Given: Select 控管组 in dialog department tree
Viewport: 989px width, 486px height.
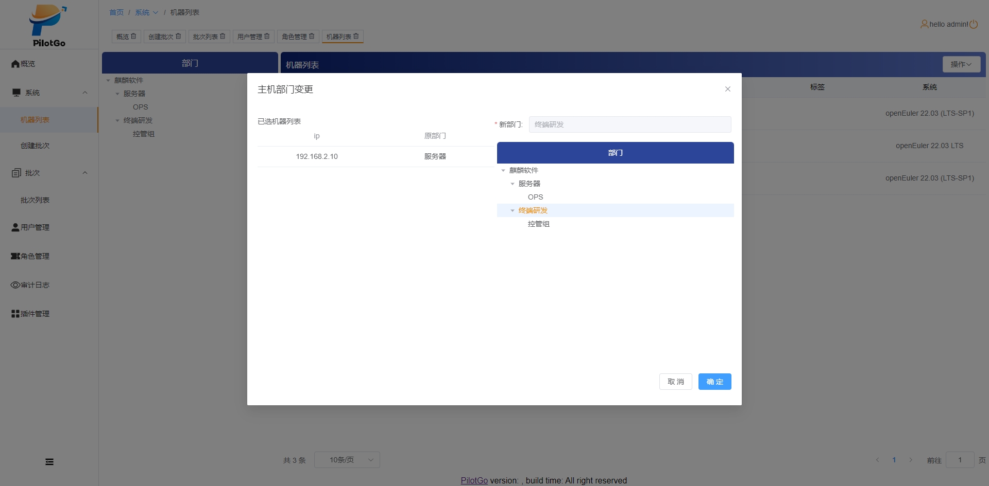Looking at the screenshot, I should click(538, 224).
